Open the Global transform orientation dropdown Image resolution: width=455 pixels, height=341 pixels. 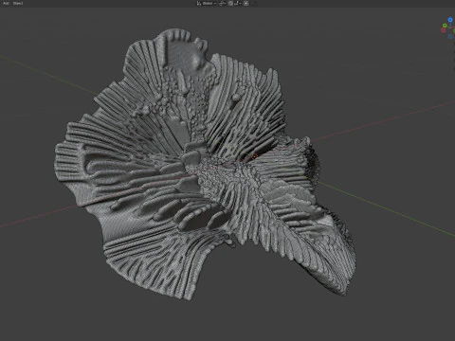pyautogui.click(x=208, y=3)
